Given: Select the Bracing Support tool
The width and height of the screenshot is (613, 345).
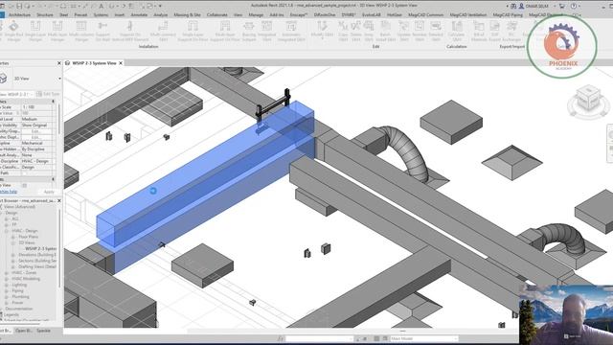Looking at the screenshot, I should point(249,32).
